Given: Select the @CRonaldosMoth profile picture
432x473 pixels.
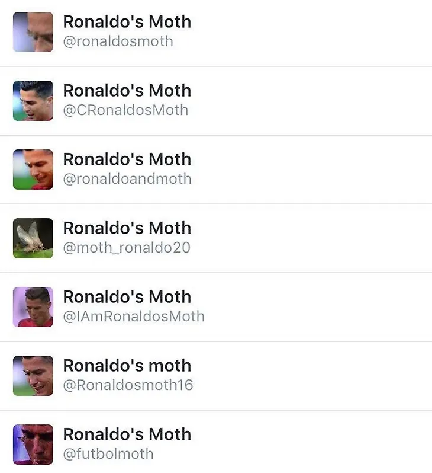Looking at the screenshot, I should [33, 101].
